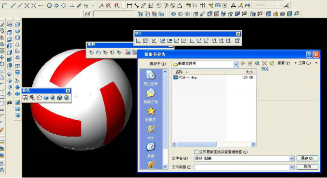Open Favorites (收藏夹) star shortcut
The width and height of the screenshot is (327, 178).
(x=151, y=114)
